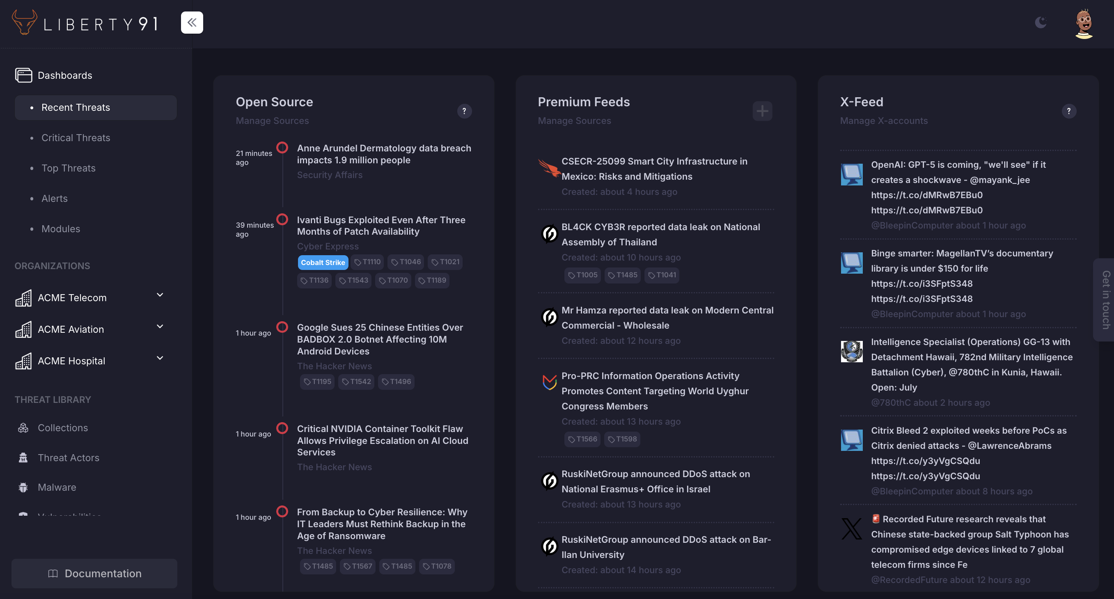Click the Mandiant icon beside Pro-PRC item
The image size is (1114, 599).
[549, 382]
